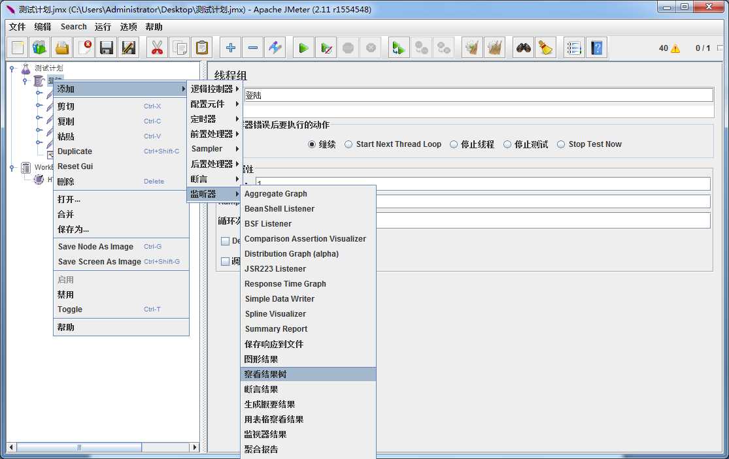Click the Remote Shutdown All icon

[x=443, y=48]
